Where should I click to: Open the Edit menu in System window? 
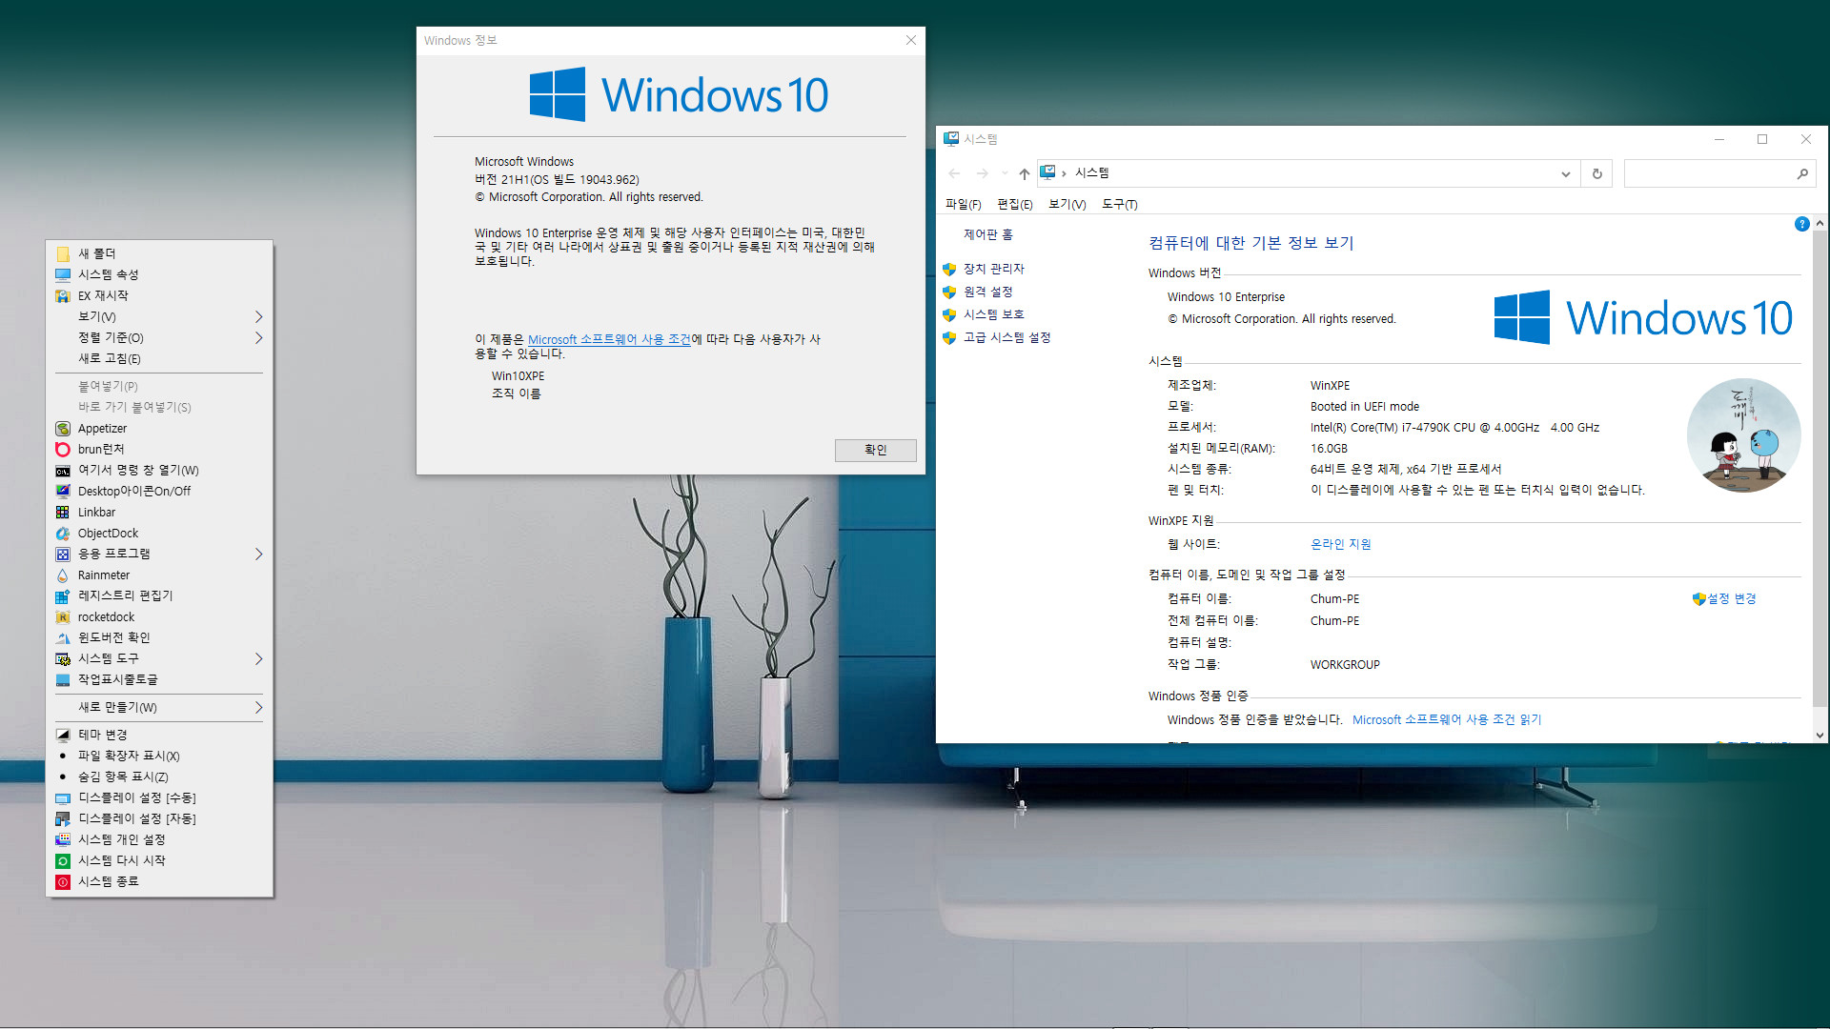1014,204
